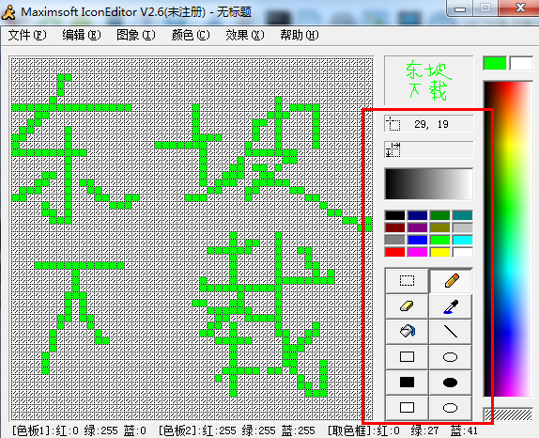Close the IconEditor window
The height and width of the screenshot is (438, 539).
pos(520,8)
